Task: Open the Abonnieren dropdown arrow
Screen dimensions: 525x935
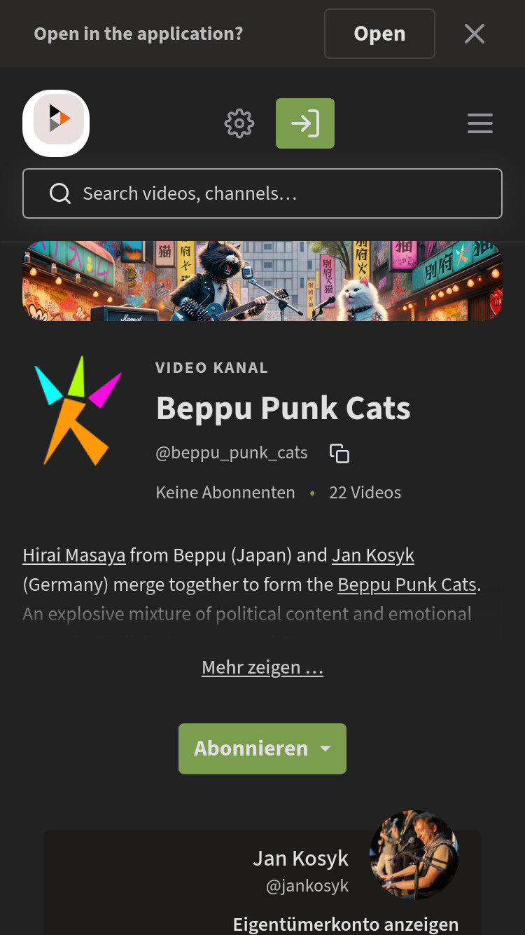Action: (x=325, y=749)
